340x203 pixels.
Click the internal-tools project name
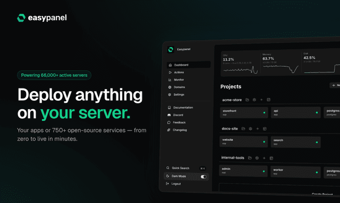coord(233,158)
